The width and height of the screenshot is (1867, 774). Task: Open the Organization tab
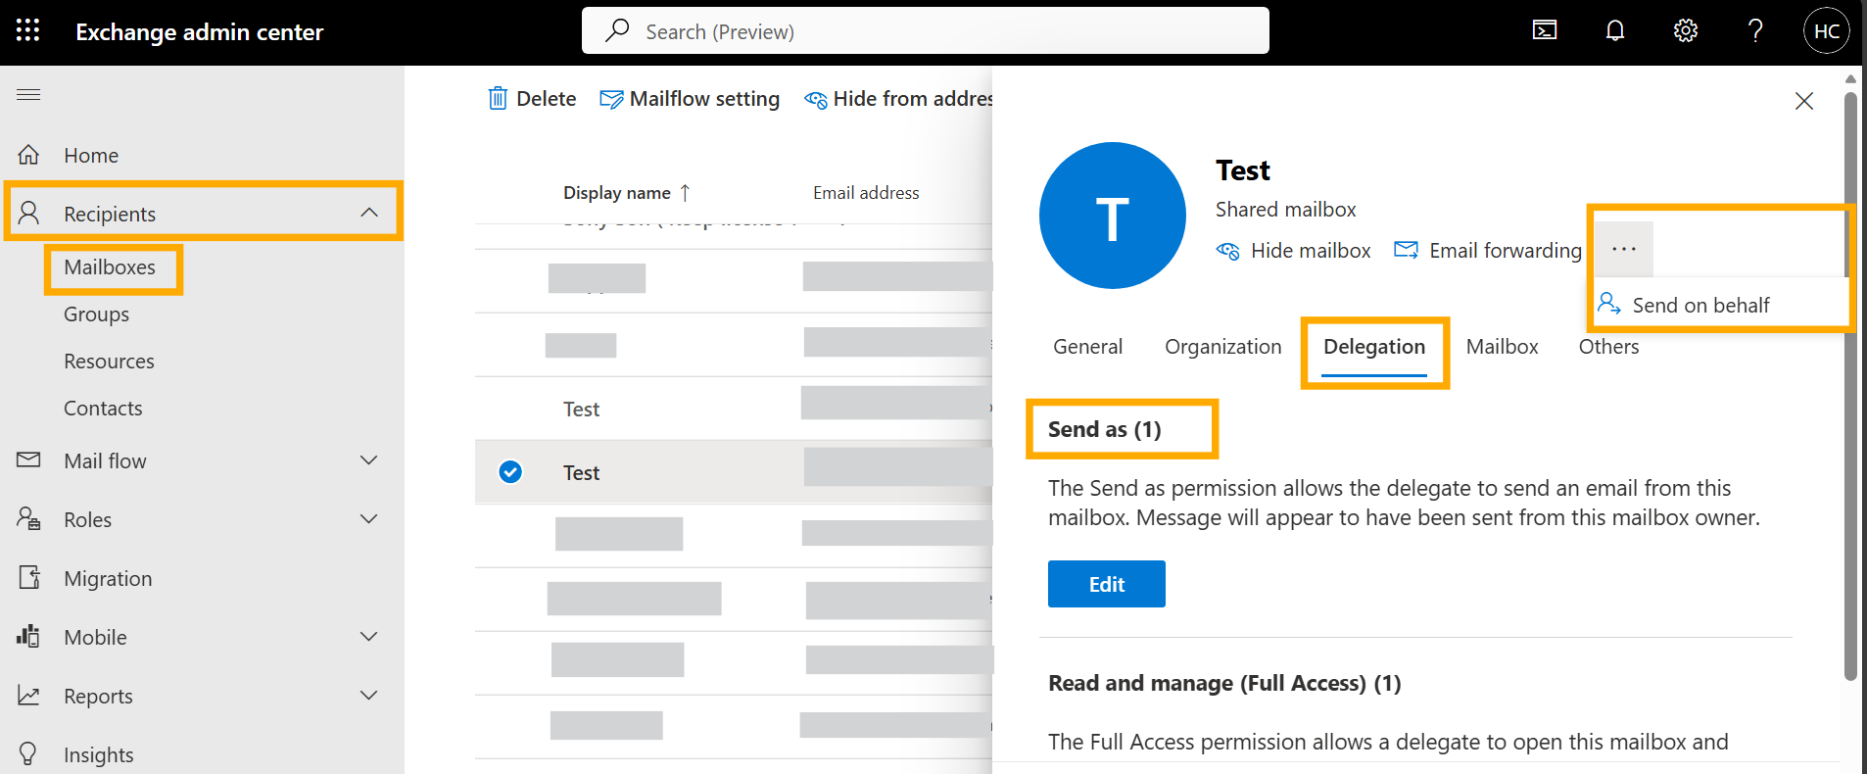(x=1222, y=347)
